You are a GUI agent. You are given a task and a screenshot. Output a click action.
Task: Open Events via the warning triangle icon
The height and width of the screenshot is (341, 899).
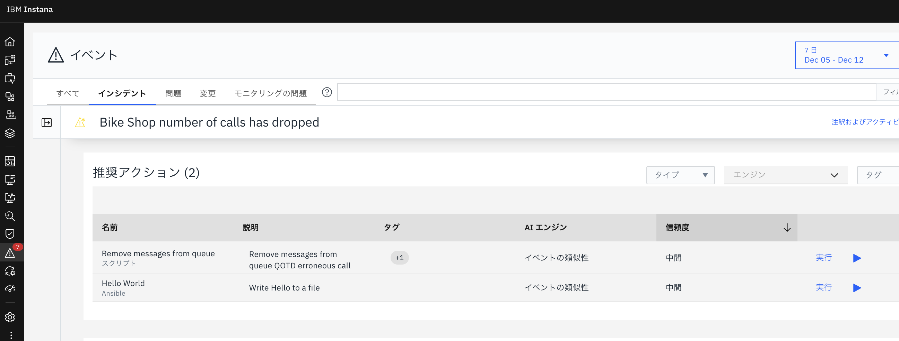(x=10, y=252)
